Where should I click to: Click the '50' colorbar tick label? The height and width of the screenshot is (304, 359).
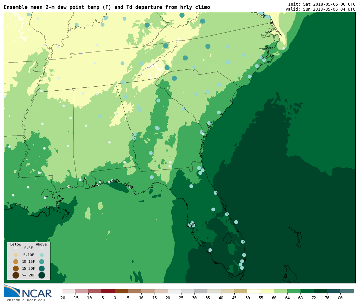pyautogui.click(x=248, y=298)
